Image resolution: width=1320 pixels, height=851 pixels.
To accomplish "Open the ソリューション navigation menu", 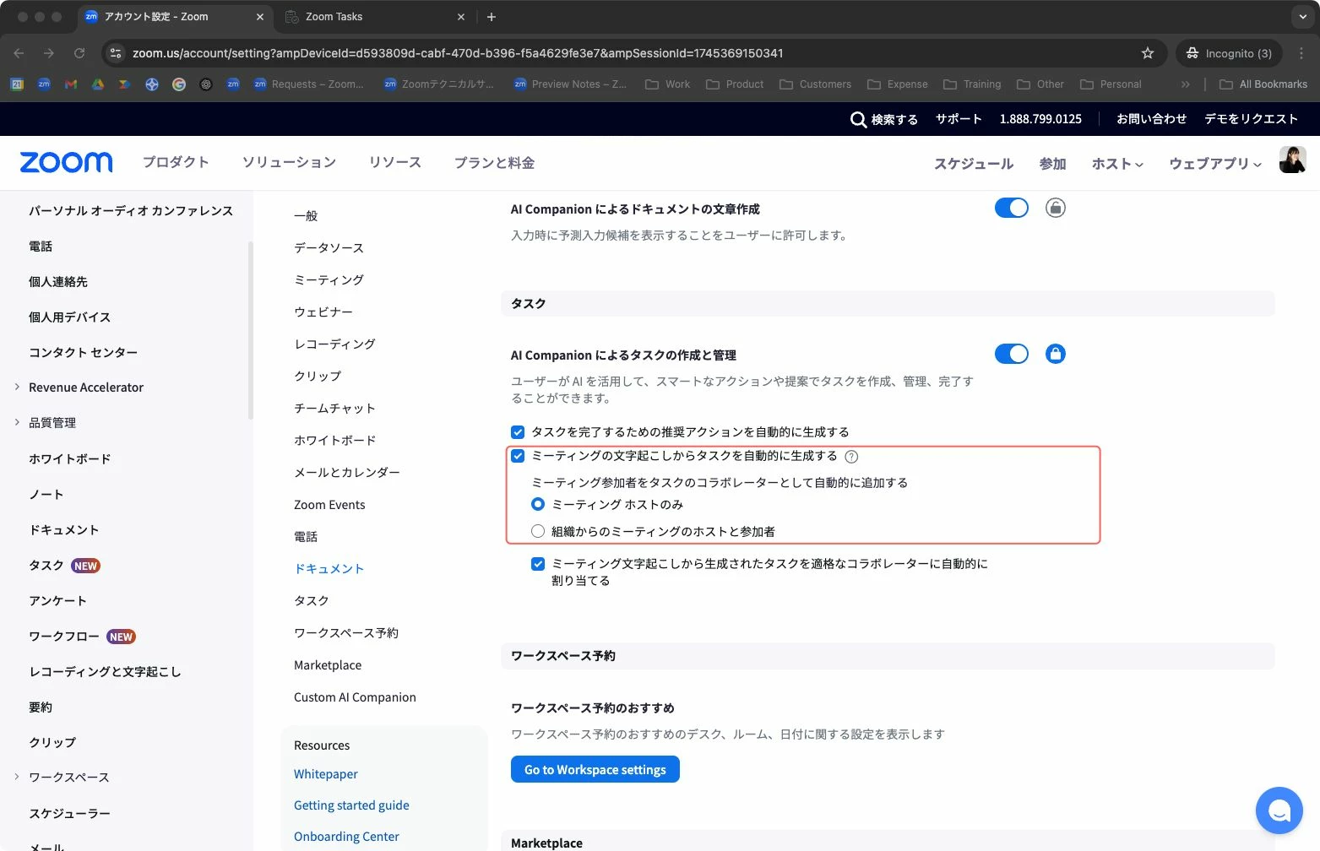I will pos(289,162).
